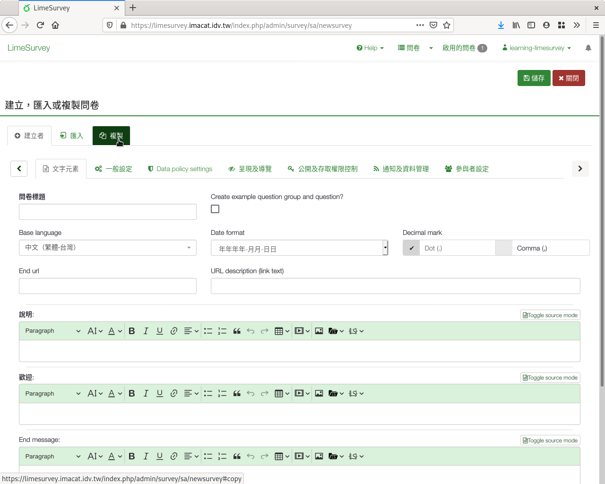This screenshot has height=484, width=605.
Task: Toggle source mode for 歡迎 editor
Action: (x=550, y=378)
